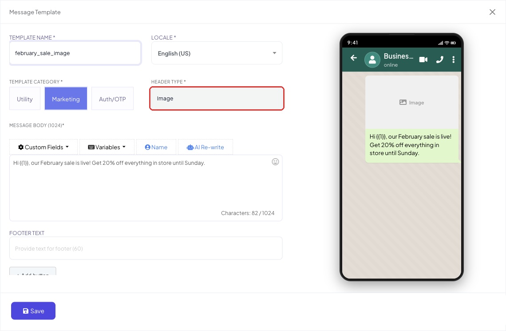The image size is (506, 331).
Task: Select the Auth/OTP template category
Action: point(112,99)
